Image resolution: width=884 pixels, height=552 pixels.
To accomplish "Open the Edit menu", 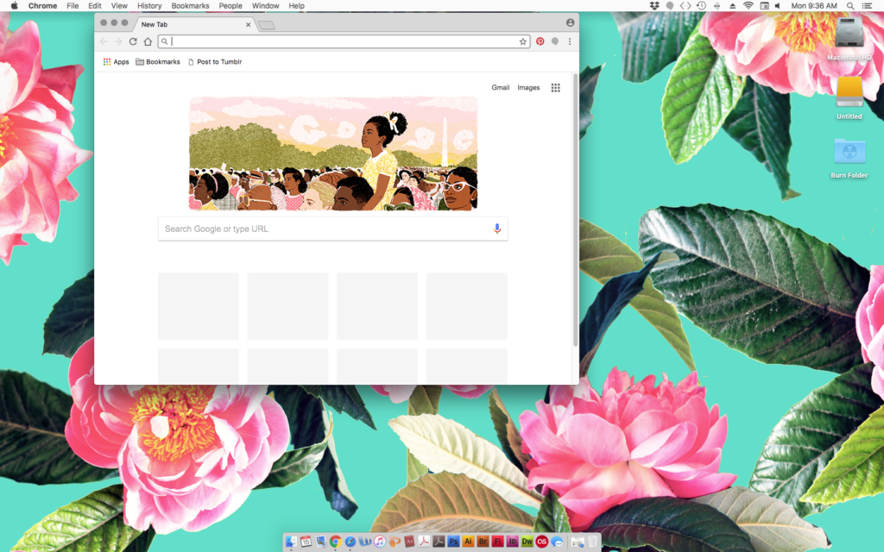I will (x=95, y=6).
